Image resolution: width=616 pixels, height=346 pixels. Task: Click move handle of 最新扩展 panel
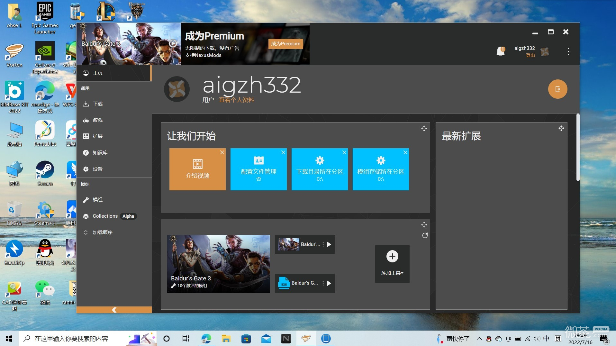click(561, 128)
